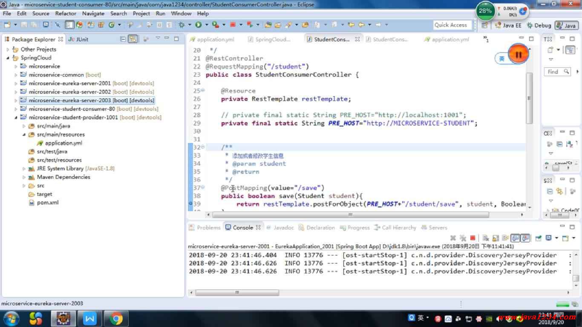The height and width of the screenshot is (327, 582).
Task: Click the Coverage launch icon in toolbar
Action: (x=215, y=25)
